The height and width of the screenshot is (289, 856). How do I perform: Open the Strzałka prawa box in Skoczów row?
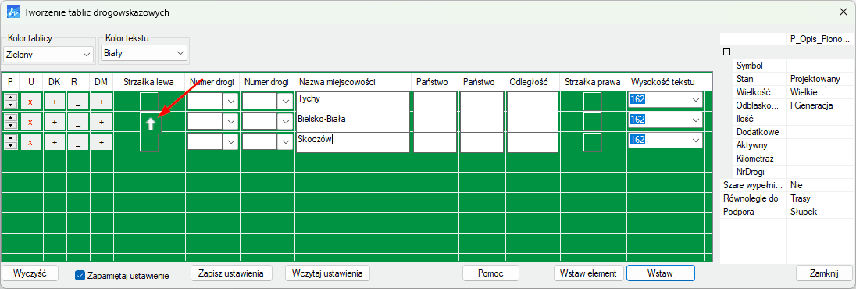[593, 142]
